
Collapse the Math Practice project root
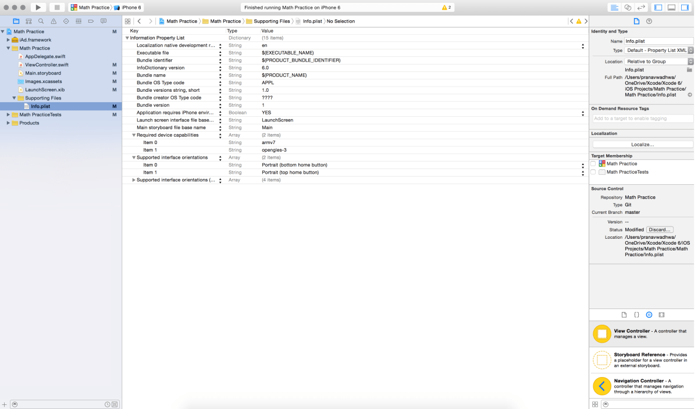pyautogui.click(x=3, y=31)
